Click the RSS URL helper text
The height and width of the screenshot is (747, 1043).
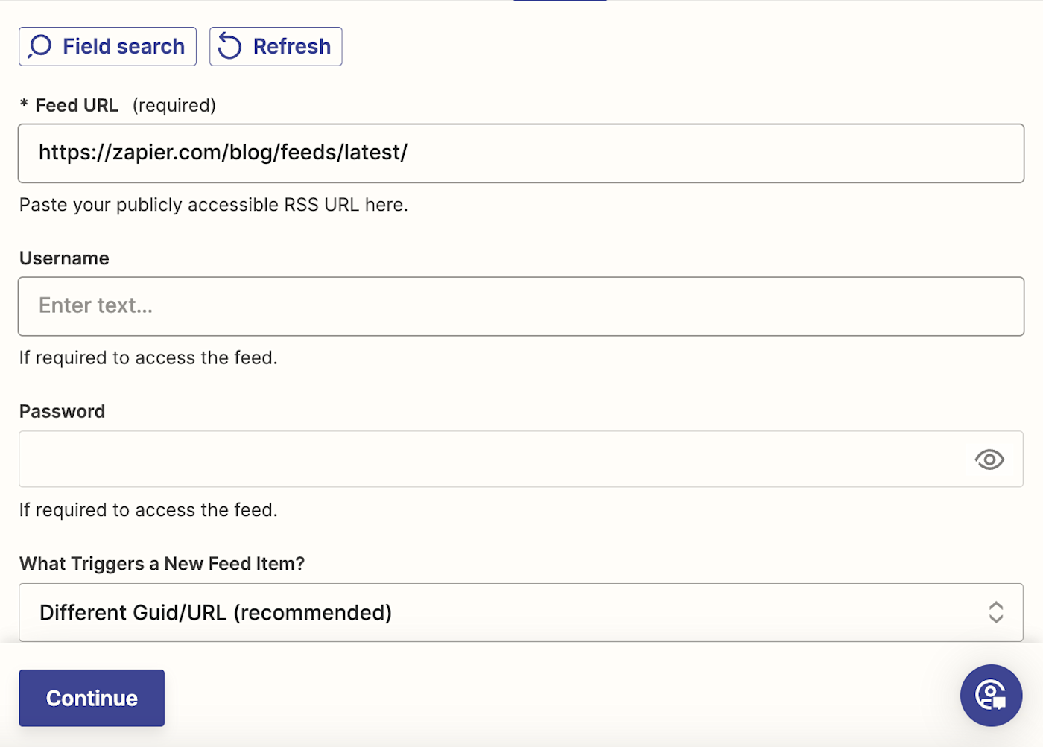[x=213, y=205]
